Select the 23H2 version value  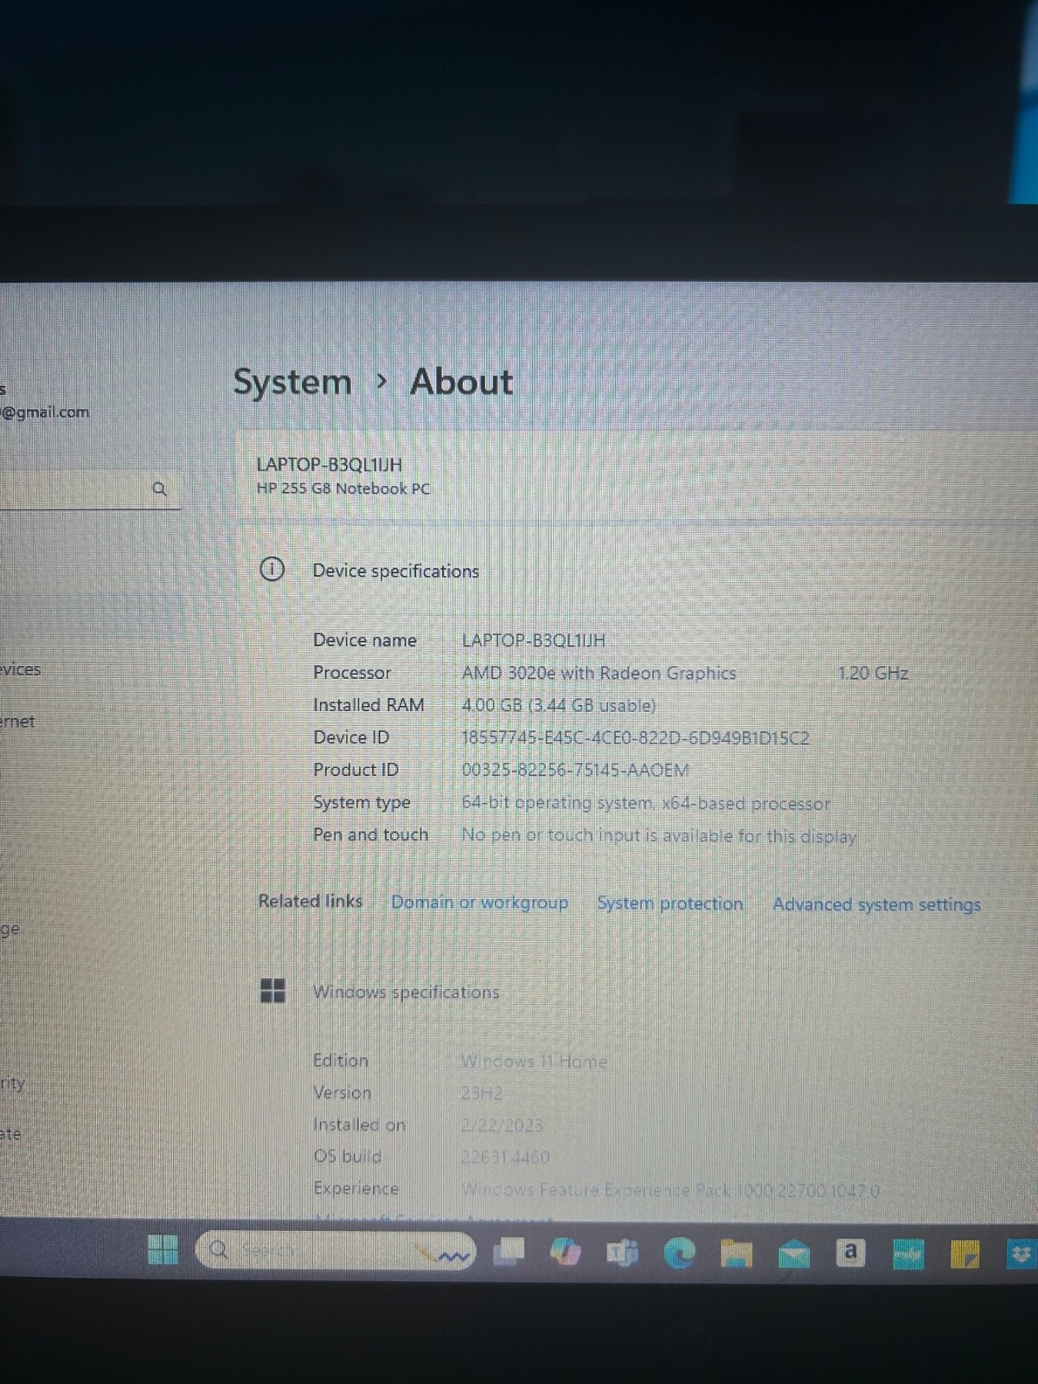click(x=482, y=1092)
